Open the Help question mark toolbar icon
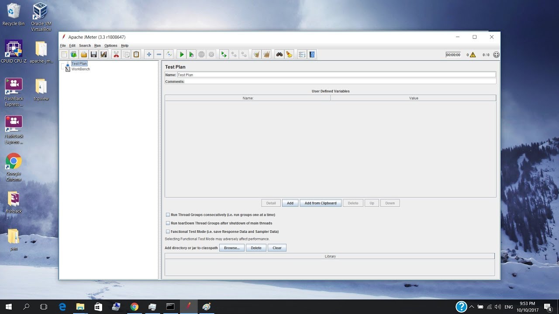This screenshot has width=559, height=314. (x=312, y=55)
